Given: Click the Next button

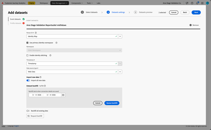Looking at the screenshot, I should (196, 12).
